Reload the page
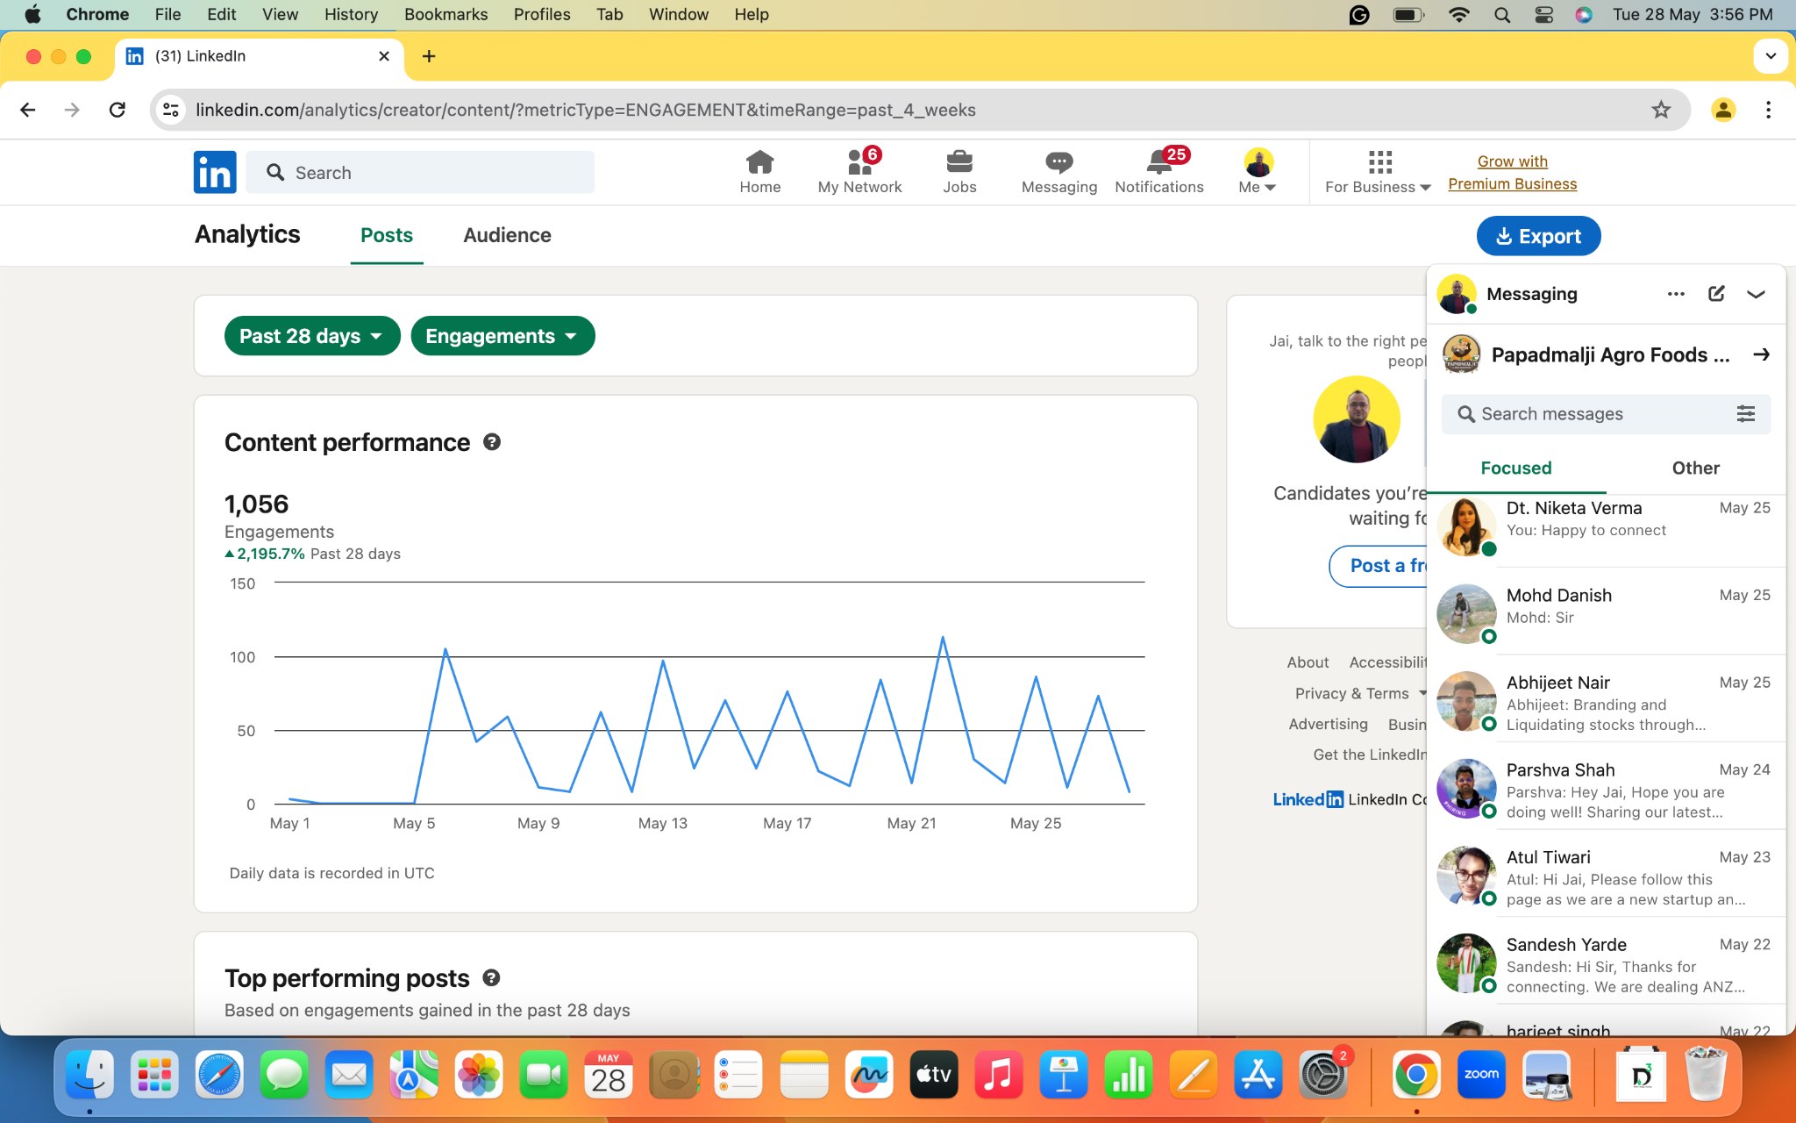Viewport: 1796px width, 1123px height. (117, 110)
